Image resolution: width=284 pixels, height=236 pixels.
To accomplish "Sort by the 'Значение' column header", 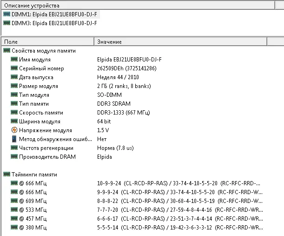I will click(x=180, y=42).
